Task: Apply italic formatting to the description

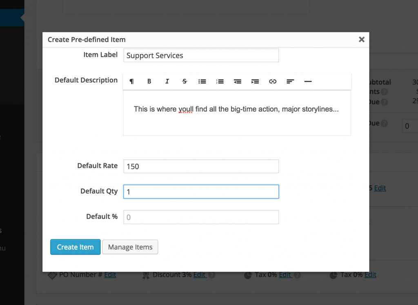Action: [167, 81]
